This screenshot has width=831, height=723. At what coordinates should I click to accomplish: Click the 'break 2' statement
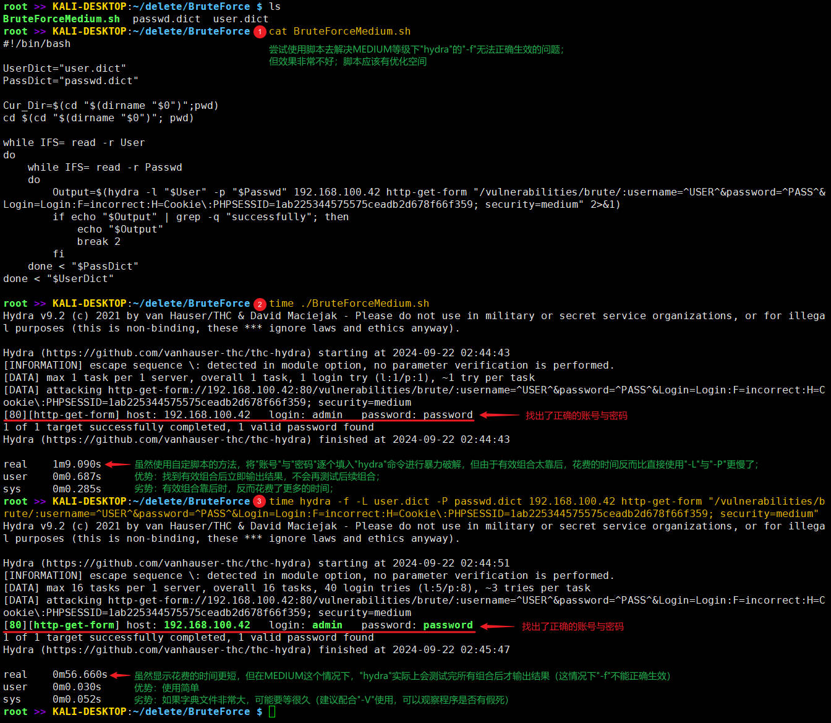pyautogui.click(x=99, y=241)
